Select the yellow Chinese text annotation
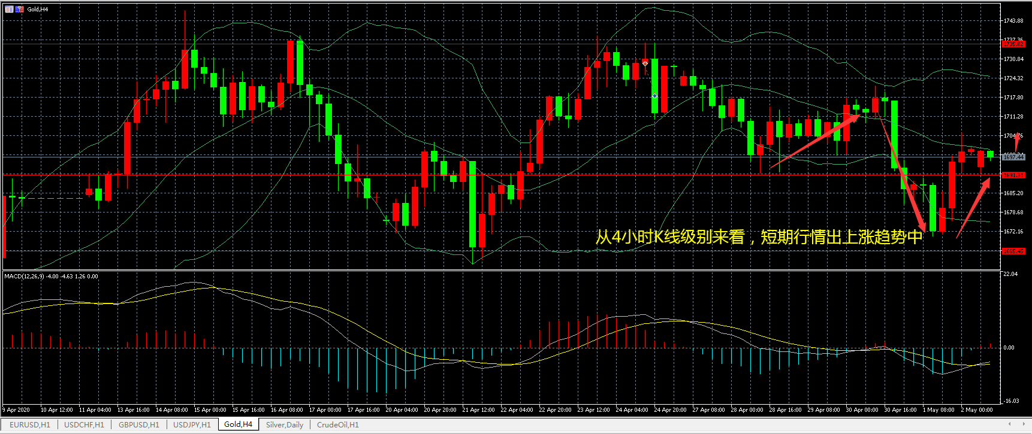The width and height of the screenshot is (1032, 434). (x=759, y=237)
